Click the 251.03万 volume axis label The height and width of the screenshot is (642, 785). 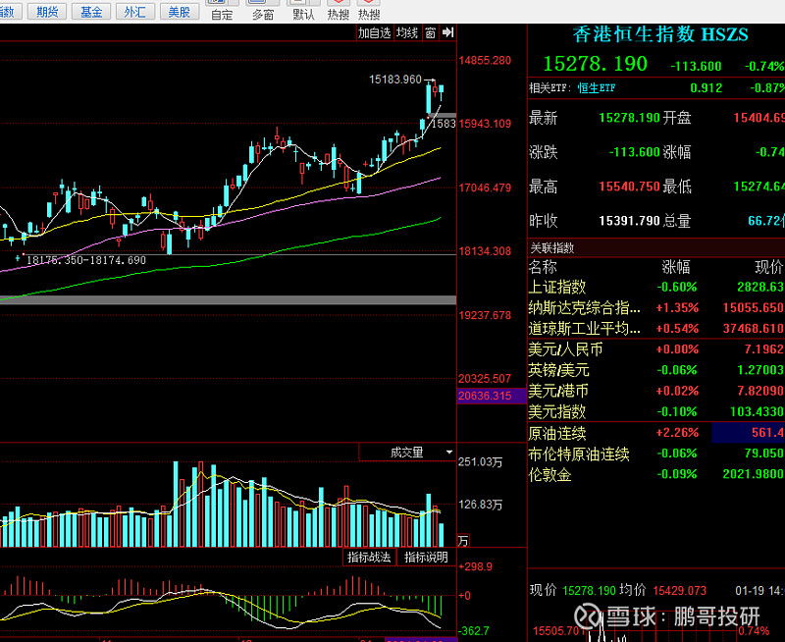[x=480, y=461]
